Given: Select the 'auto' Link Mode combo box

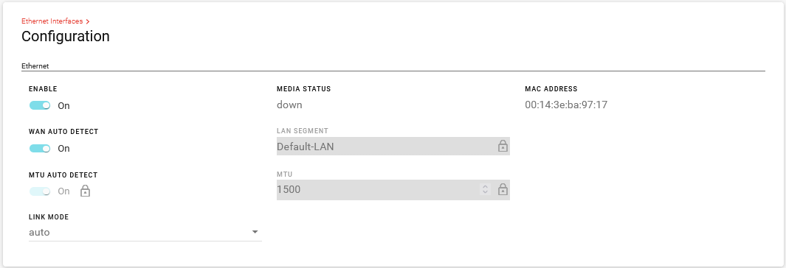Looking at the screenshot, I should (145, 233).
